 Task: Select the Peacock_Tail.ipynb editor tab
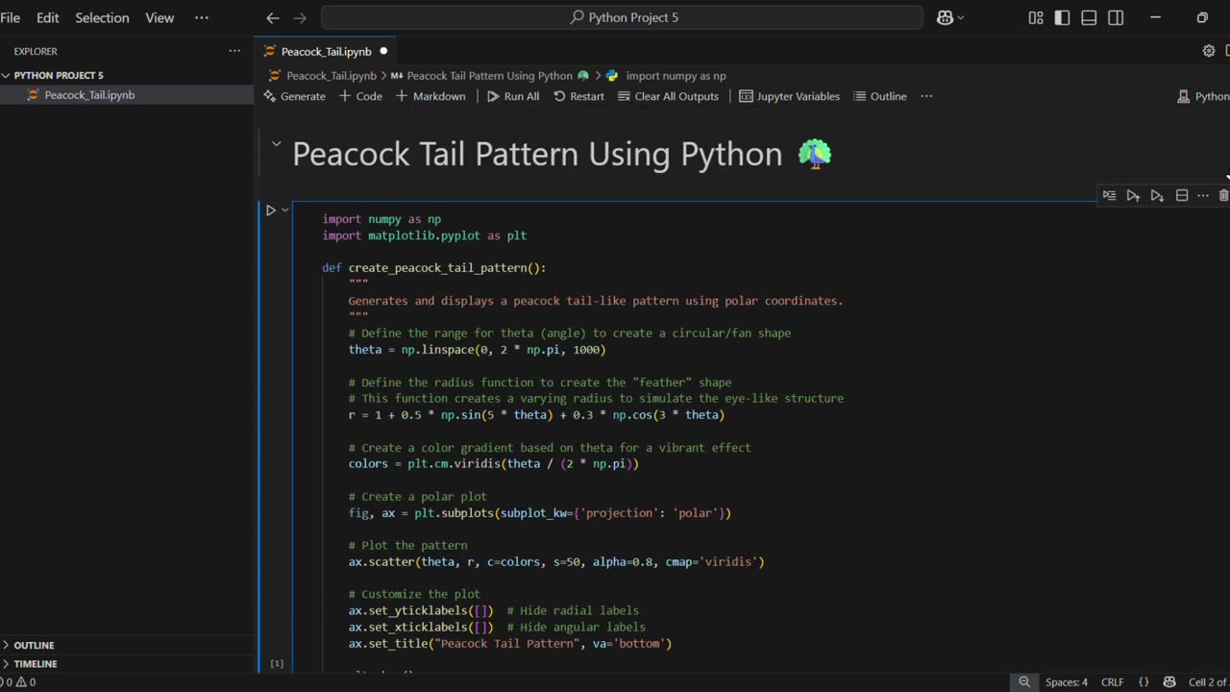325,51
